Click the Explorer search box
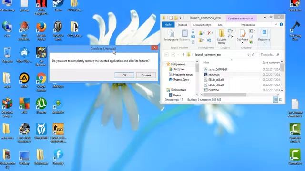 click(x=270, y=55)
